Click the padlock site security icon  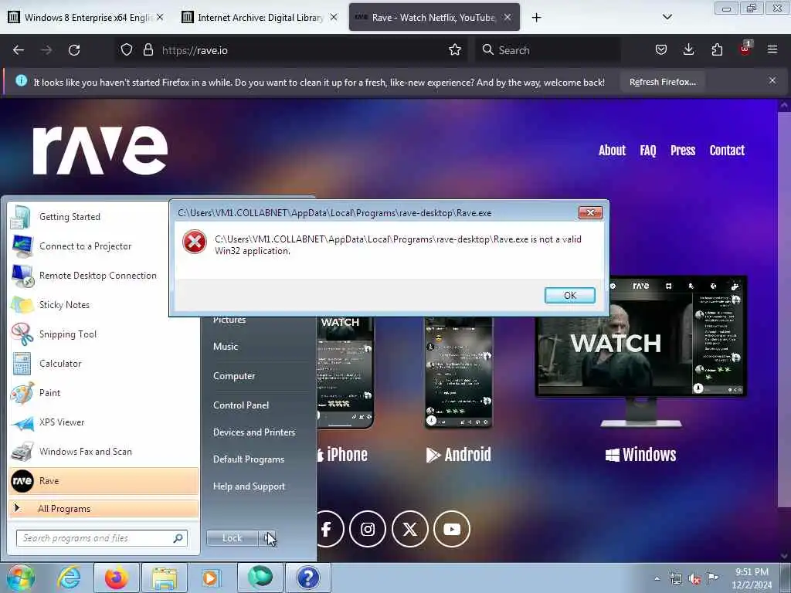click(148, 50)
